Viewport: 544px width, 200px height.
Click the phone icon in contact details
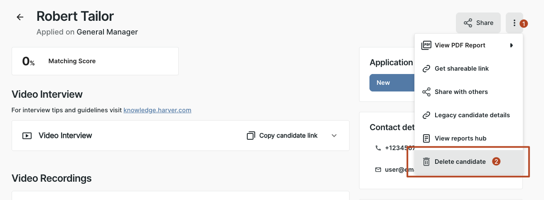(378, 148)
